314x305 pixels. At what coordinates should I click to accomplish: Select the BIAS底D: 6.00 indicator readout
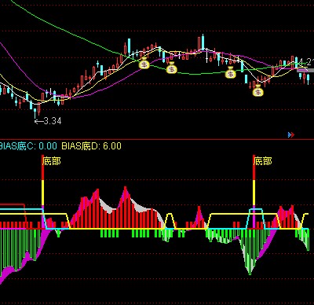tap(92, 146)
